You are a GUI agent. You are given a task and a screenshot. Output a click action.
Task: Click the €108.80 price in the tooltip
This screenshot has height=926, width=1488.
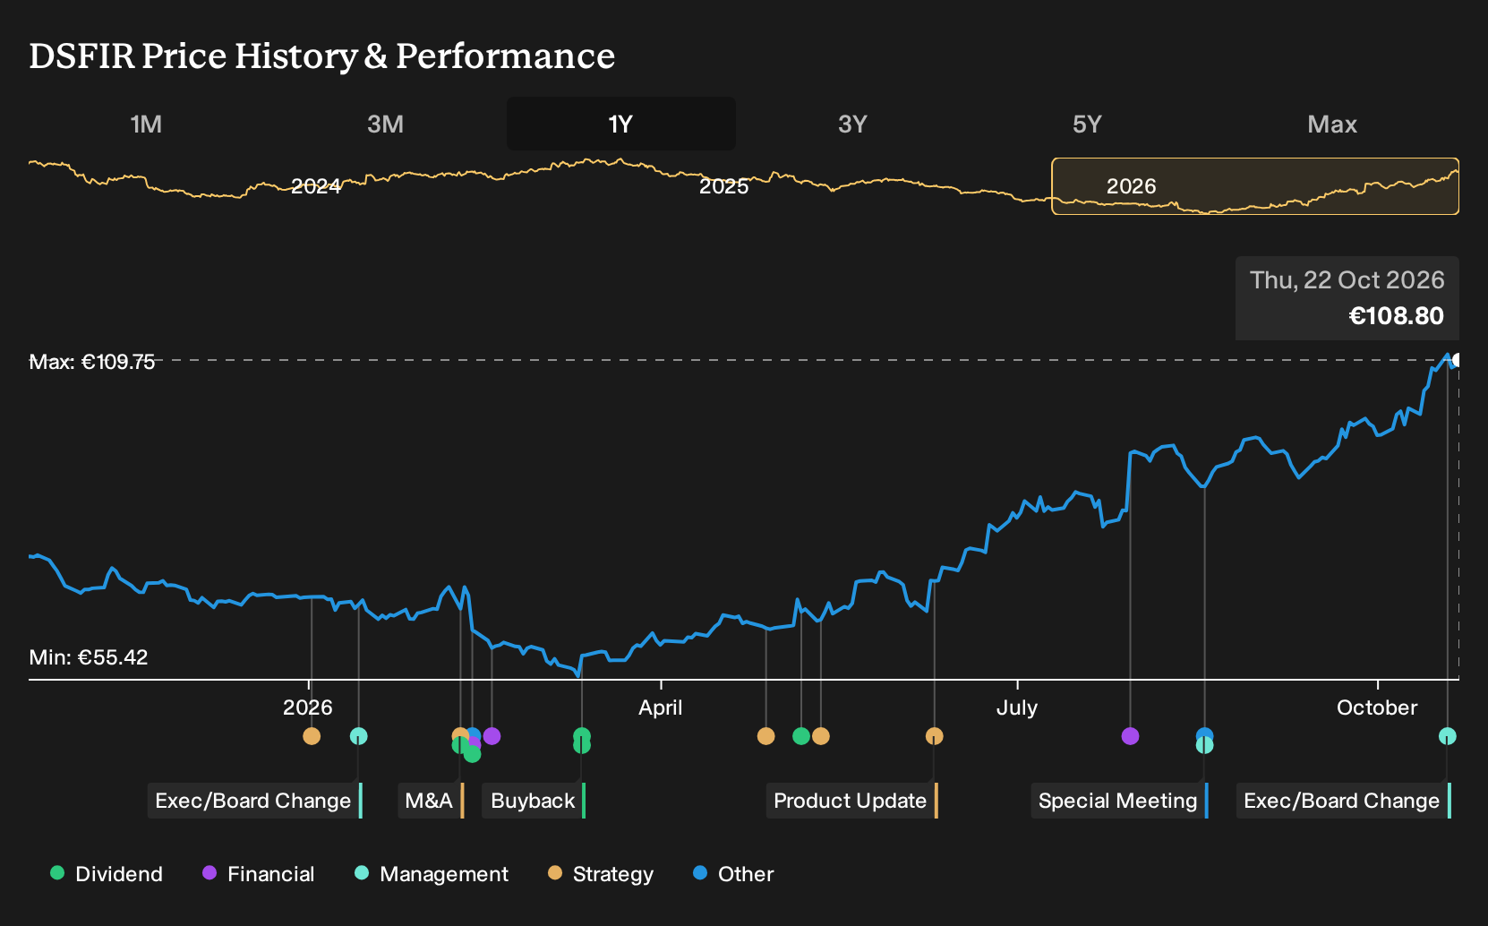point(1396,316)
